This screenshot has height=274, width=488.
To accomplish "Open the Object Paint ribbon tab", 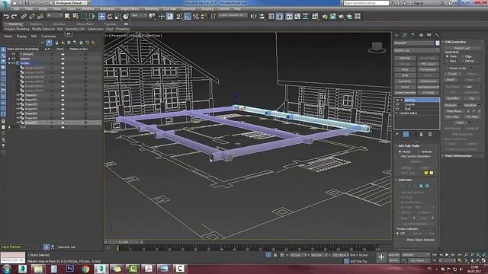I will pos(85,24).
